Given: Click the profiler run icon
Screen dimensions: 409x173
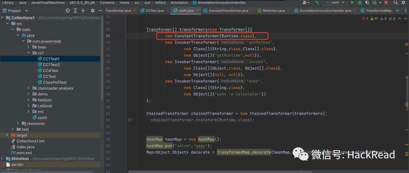Looking at the screenshot, I should [374, 2].
